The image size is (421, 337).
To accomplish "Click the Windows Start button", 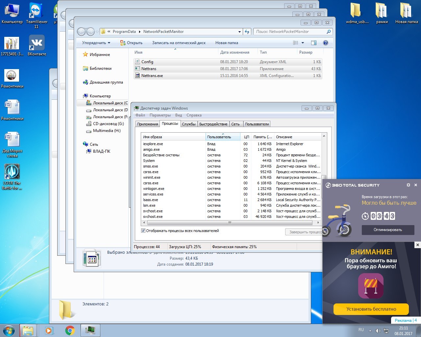I will (x=9, y=330).
